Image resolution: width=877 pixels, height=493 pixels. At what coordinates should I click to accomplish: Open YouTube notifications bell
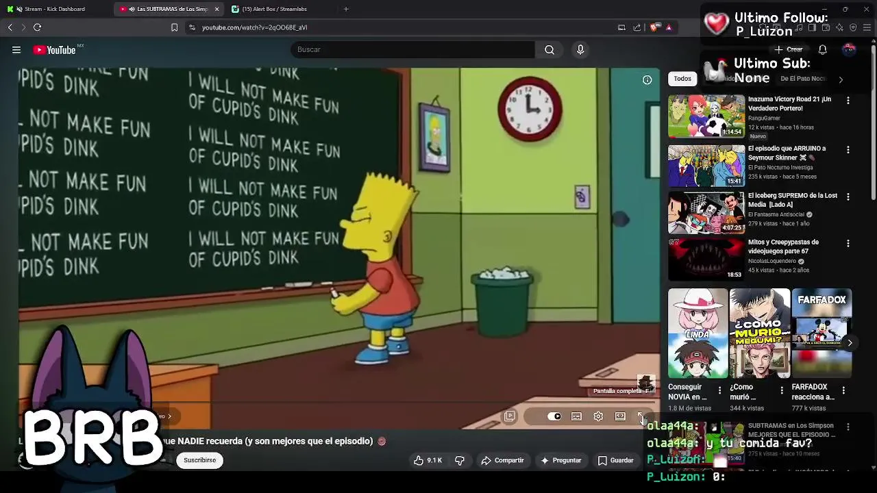822,49
